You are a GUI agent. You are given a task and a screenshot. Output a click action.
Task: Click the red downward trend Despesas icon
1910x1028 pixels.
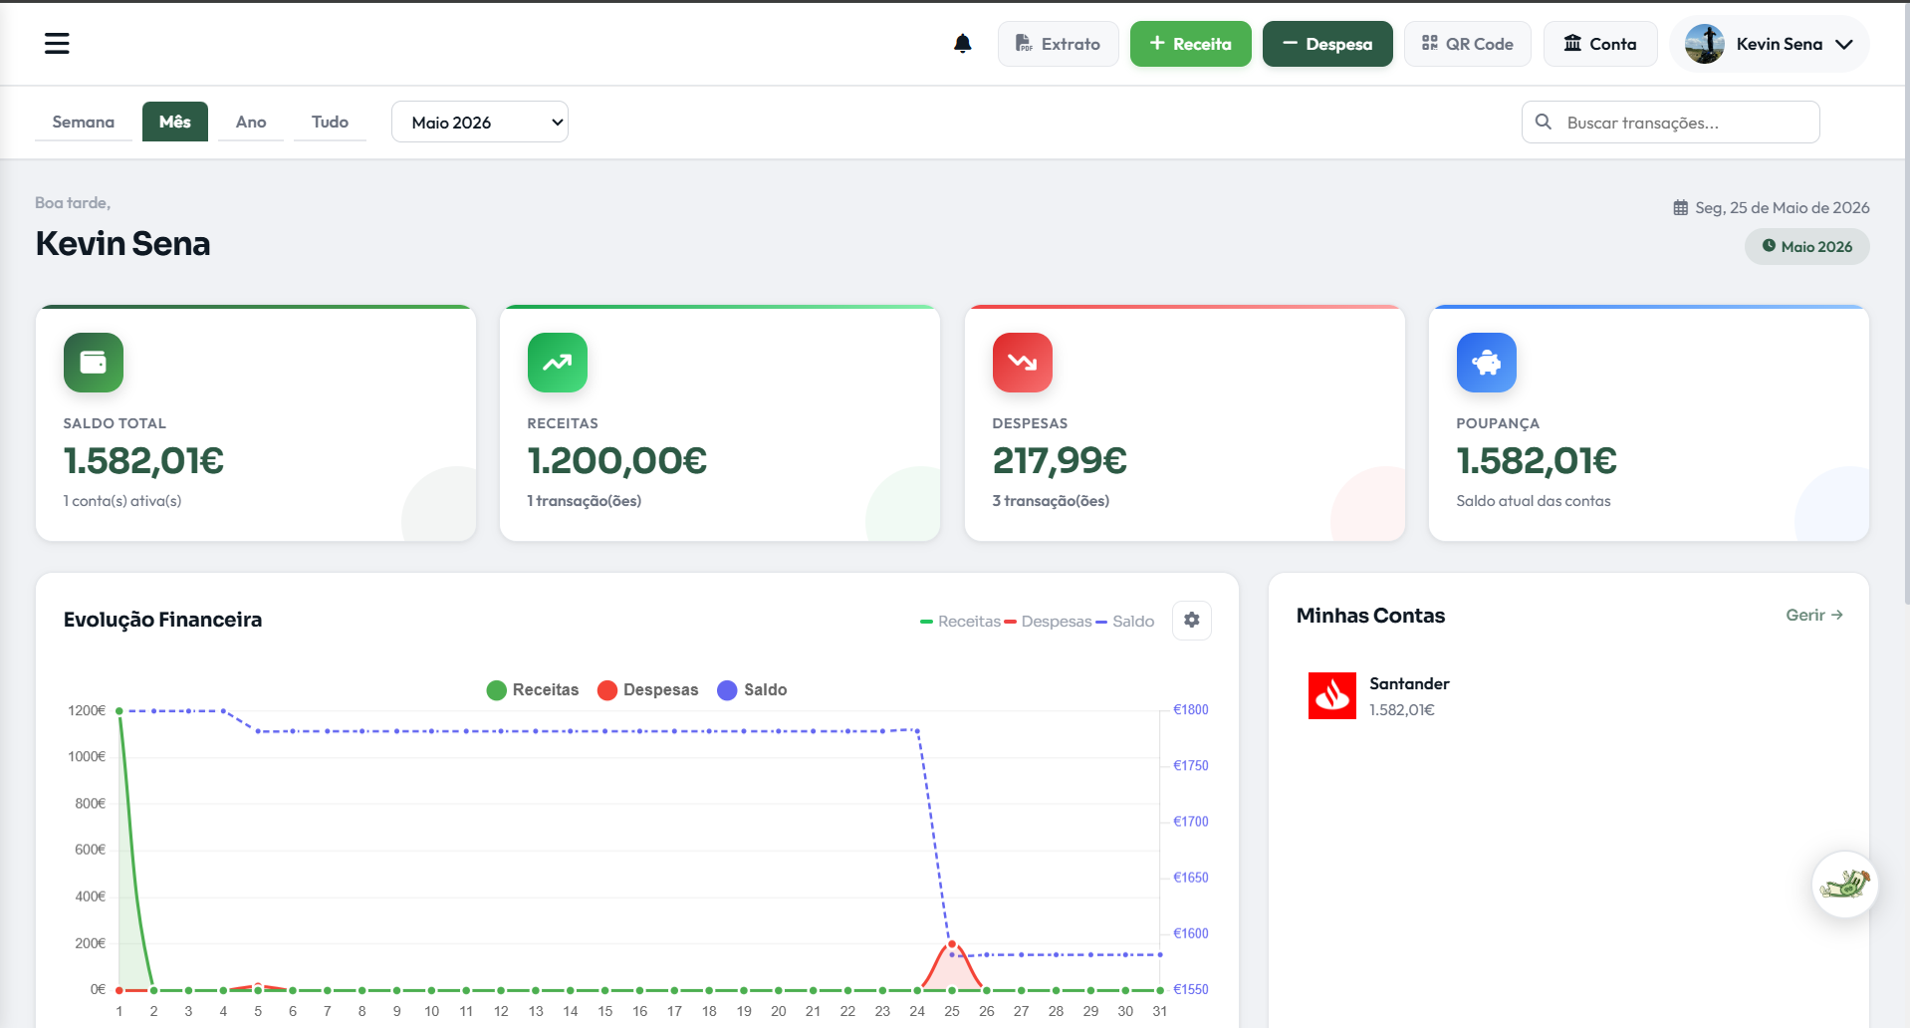tap(1022, 363)
